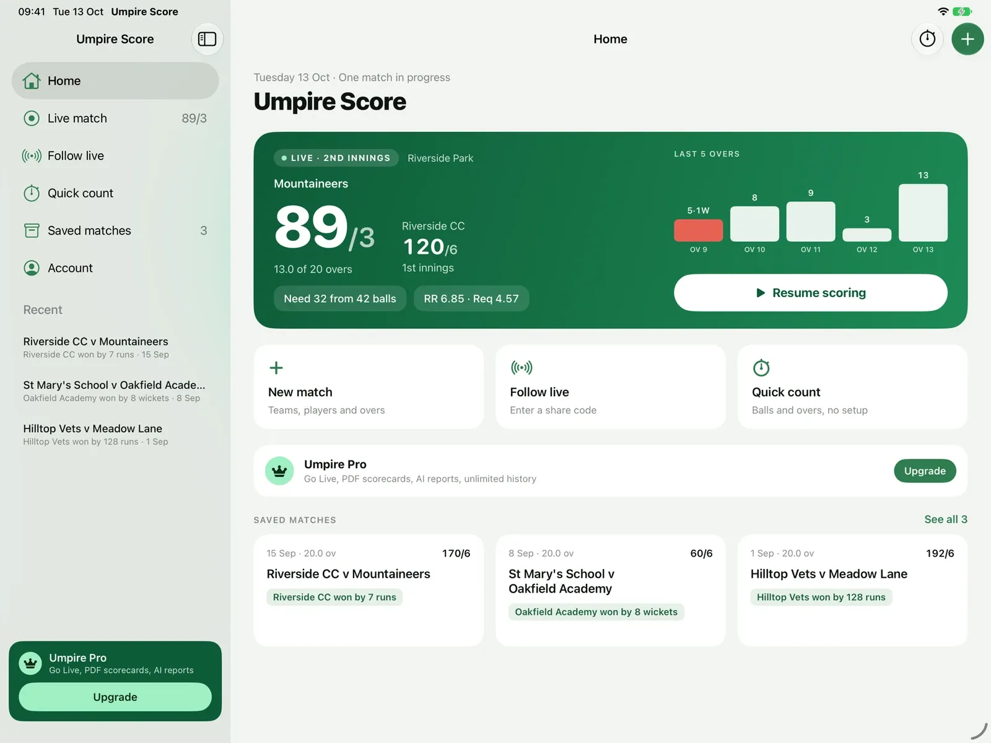Tap 'Oakfield Academy won by 8 wickets' result tag
This screenshot has width=991, height=743.
pos(596,612)
